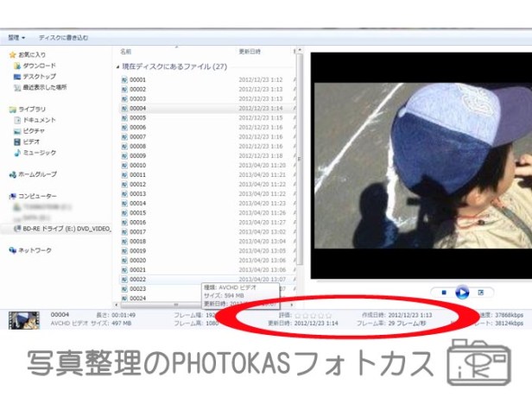532x397 pixels.
Task: Open the 整理 dropdown menu
Action: coord(16,38)
